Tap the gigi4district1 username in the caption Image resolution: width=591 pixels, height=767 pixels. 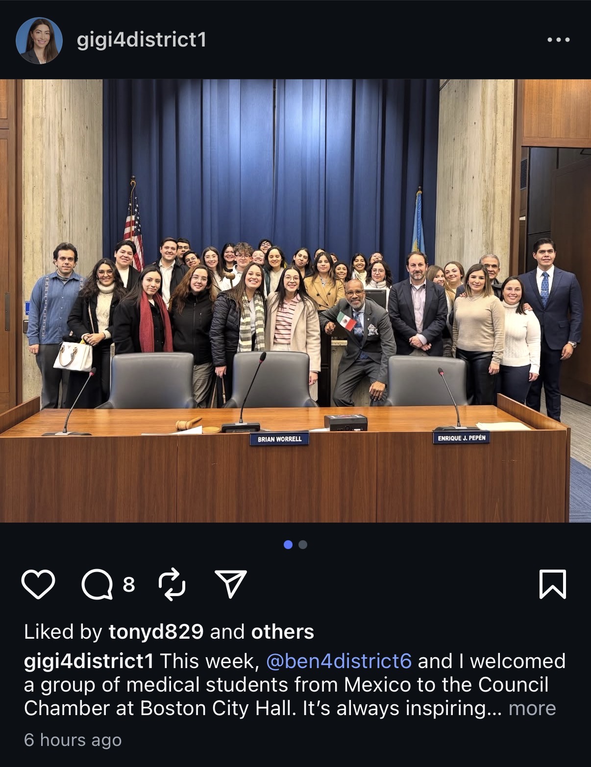coord(89,661)
